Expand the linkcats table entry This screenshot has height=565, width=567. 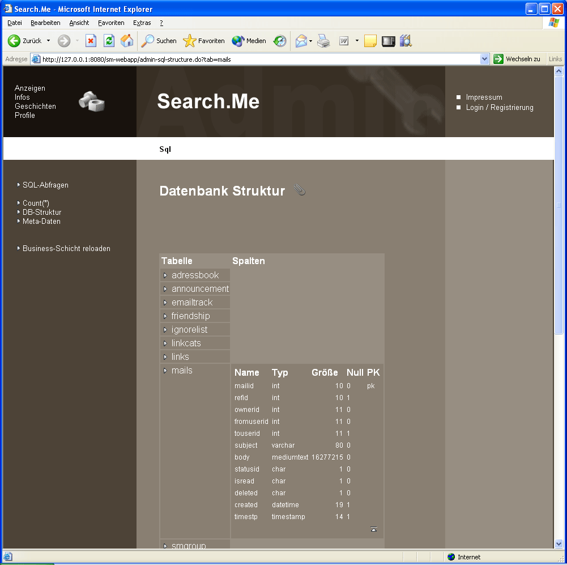[x=186, y=343]
